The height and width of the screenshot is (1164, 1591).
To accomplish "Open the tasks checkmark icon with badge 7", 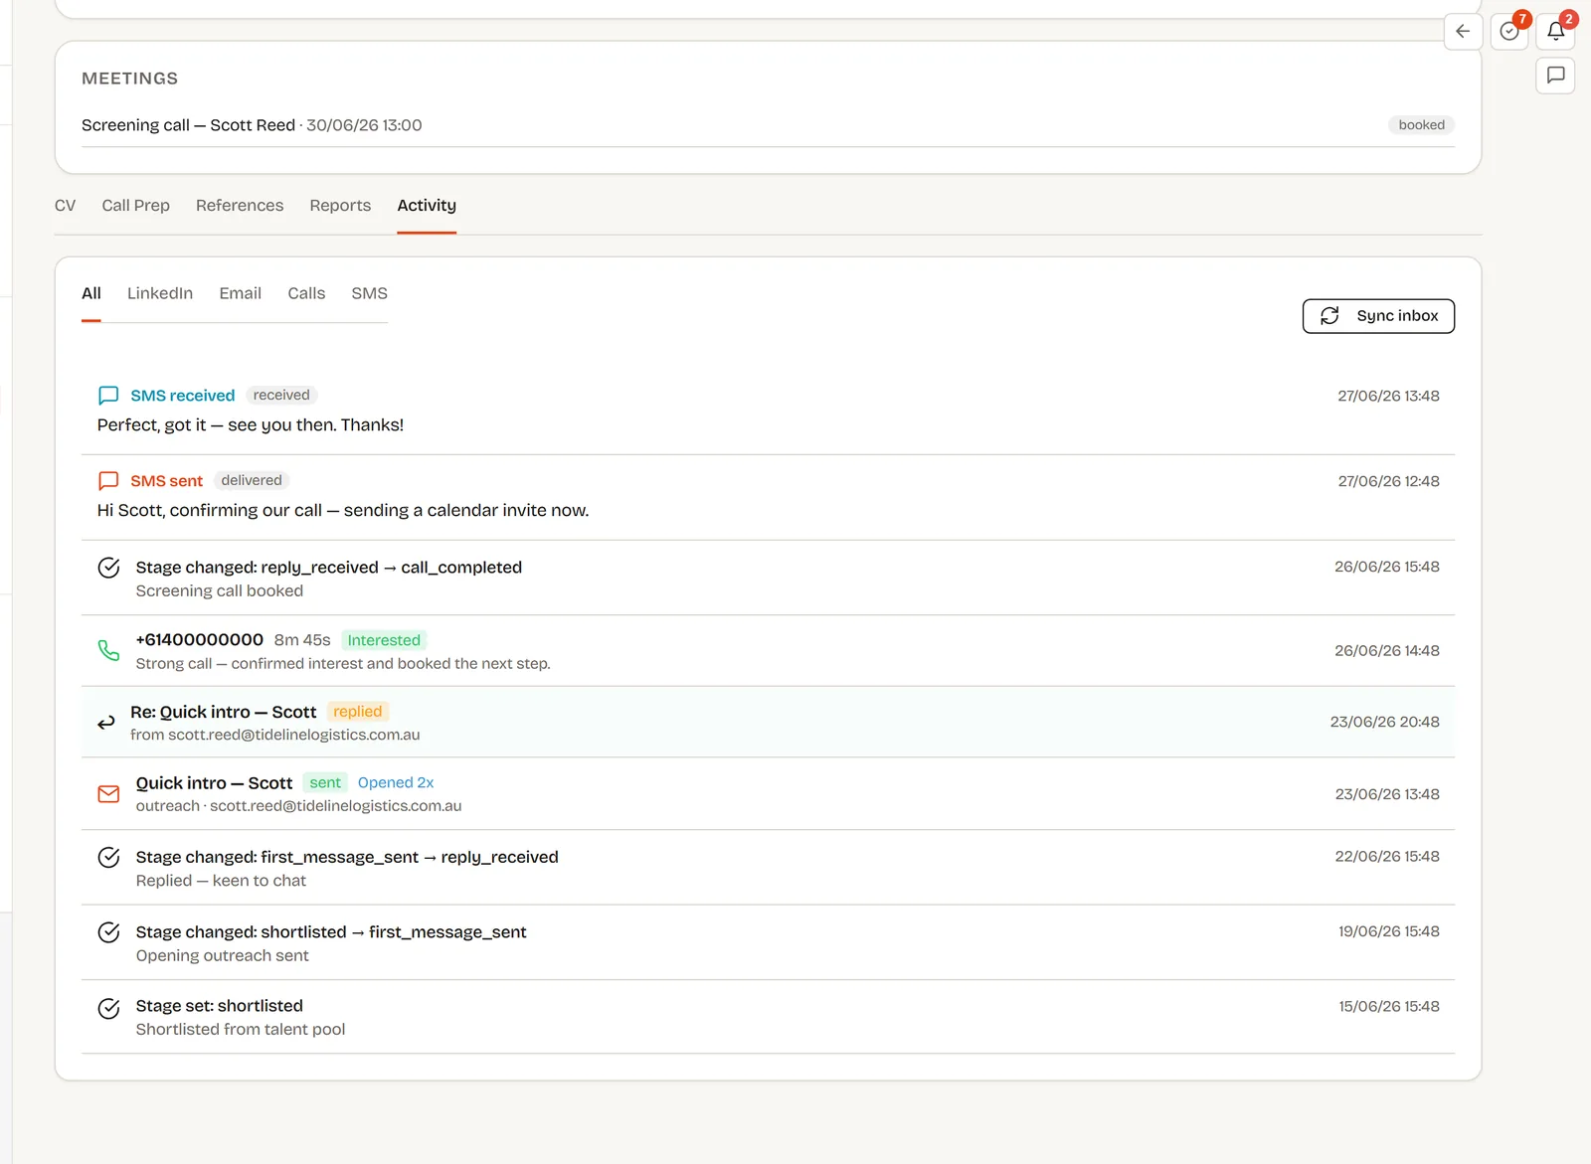I will [x=1509, y=31].
